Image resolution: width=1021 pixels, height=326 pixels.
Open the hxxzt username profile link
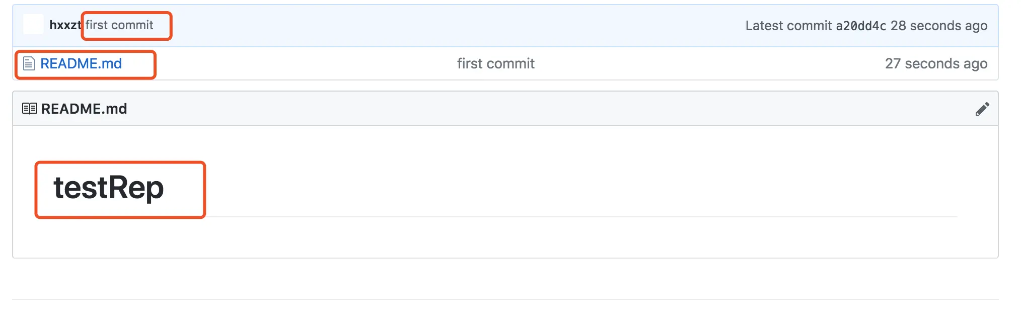(65, 25)
